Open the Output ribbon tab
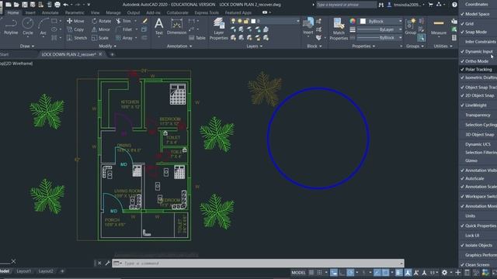Image resolution: width=497 pixels, height=279 pixels. click(x=134, y=12)
